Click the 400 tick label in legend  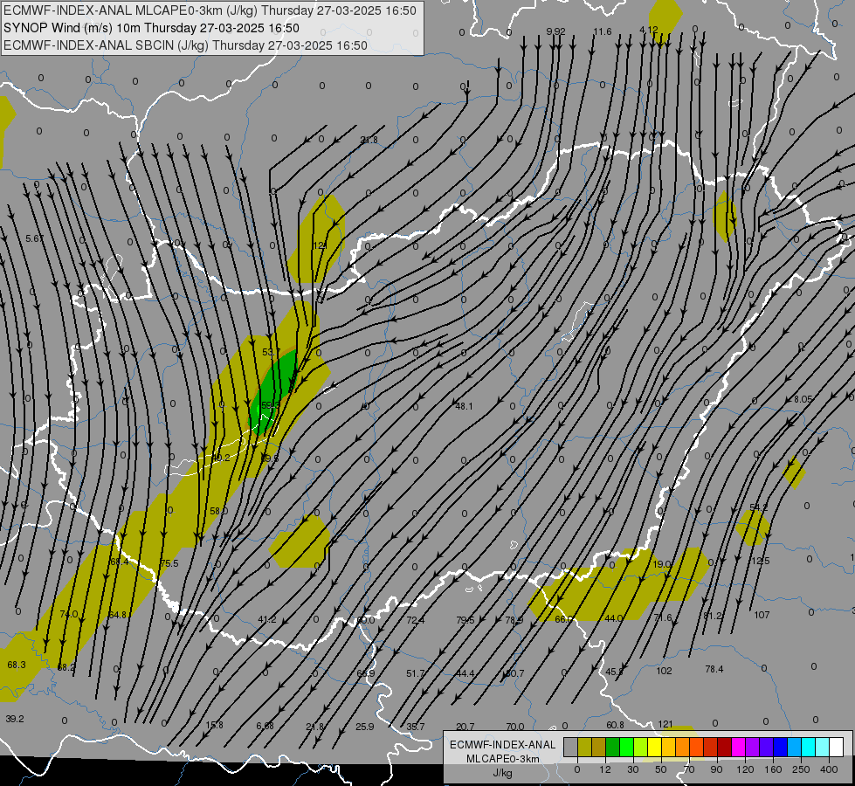pos(829,769)
